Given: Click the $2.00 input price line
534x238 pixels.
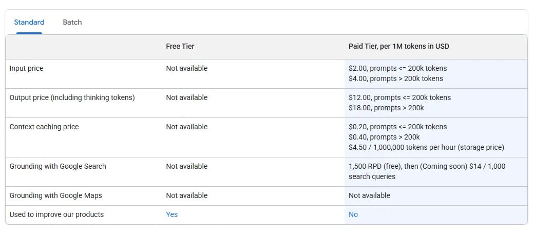Looking at the screenshot, I should (x=397, y=68).
